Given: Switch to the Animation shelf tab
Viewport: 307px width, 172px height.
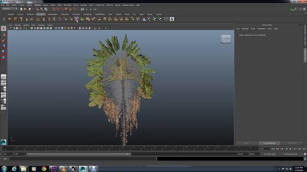Looking at the screenshot, I should (65, 14).
